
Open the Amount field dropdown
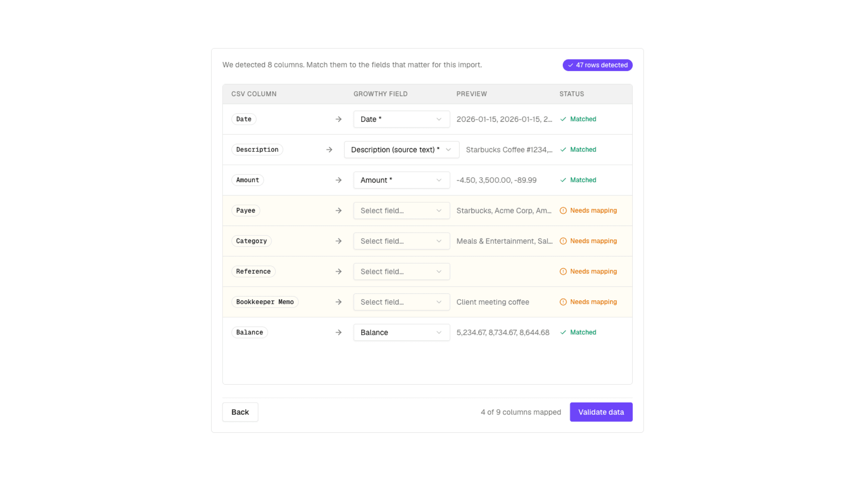[x=401, y=180]
